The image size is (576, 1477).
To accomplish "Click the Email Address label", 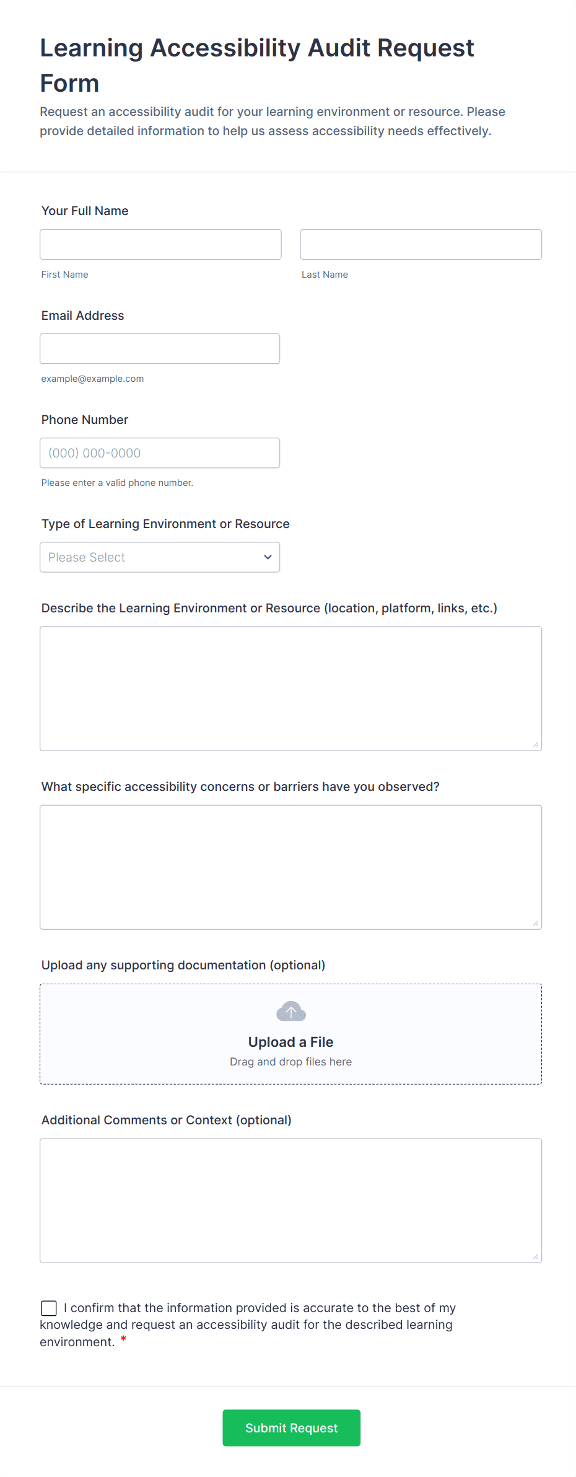I will pyautogui.click(x=83, y=315).
